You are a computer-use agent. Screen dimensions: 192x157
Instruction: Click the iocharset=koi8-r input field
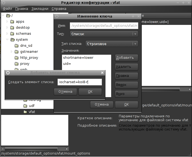pos(80,82)
